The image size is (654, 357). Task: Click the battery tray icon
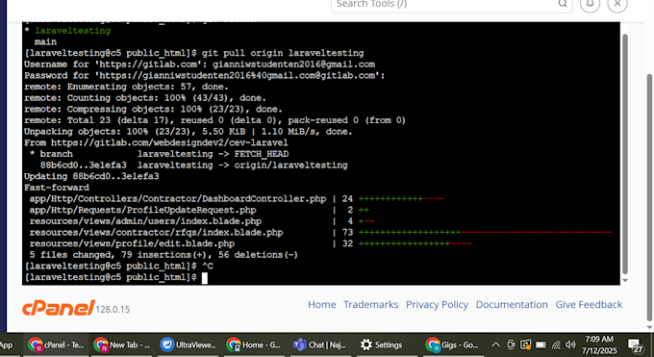(x=541, y=344)
